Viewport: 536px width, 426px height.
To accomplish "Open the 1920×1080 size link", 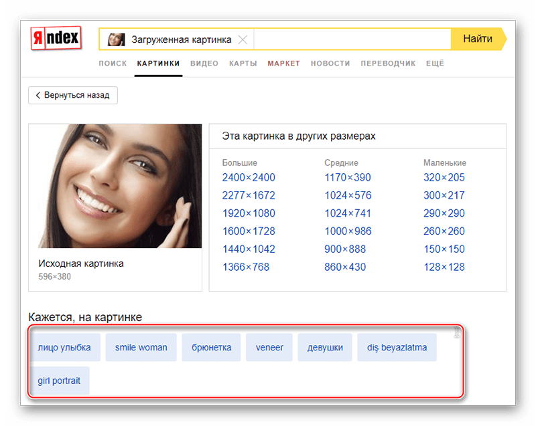I will pos(249,213).
